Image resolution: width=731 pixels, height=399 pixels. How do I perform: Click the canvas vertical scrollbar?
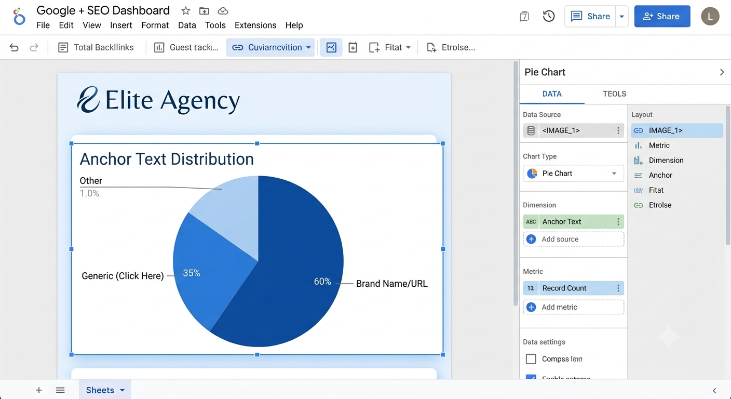515,184
